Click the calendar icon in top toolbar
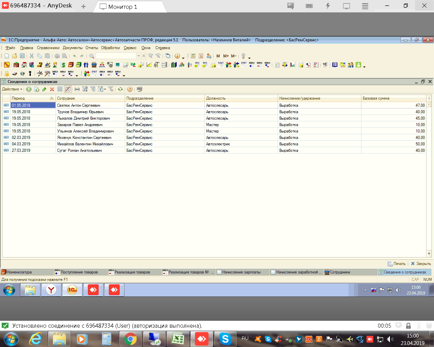434x347 pixels. coord(201,56)
